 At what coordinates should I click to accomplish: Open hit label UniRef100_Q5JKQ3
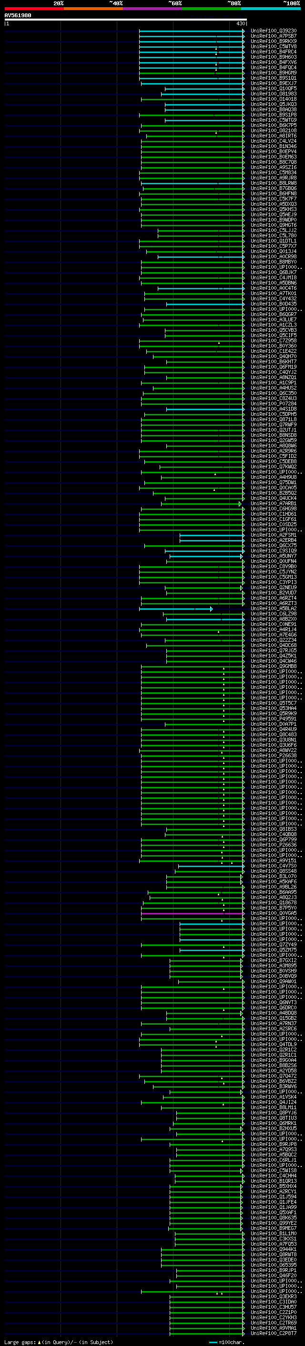click(273, 105)
